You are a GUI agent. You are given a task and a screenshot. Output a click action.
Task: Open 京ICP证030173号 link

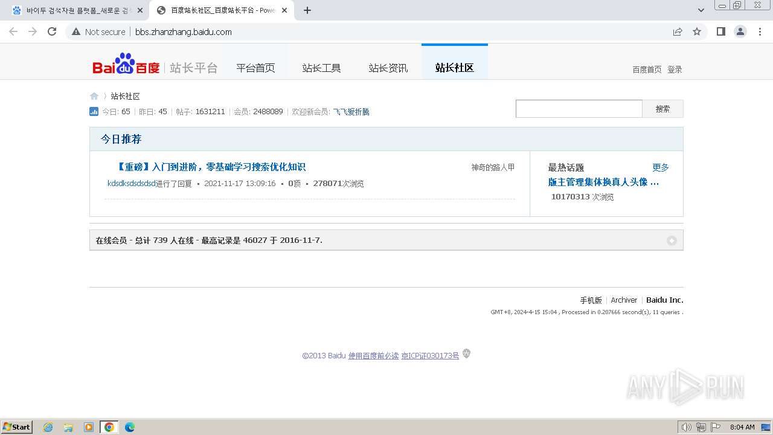click(430, 356)
